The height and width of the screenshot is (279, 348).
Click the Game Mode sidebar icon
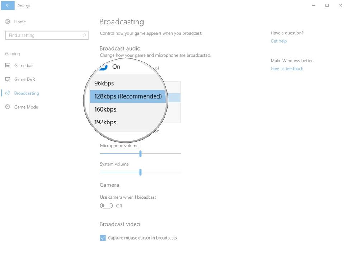8,107
